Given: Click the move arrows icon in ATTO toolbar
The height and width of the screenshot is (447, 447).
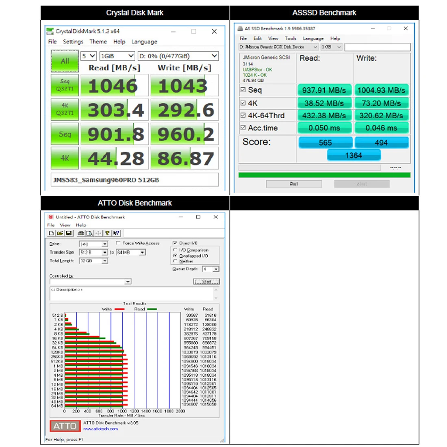Looking at the screenshot, I should [98, 233].
